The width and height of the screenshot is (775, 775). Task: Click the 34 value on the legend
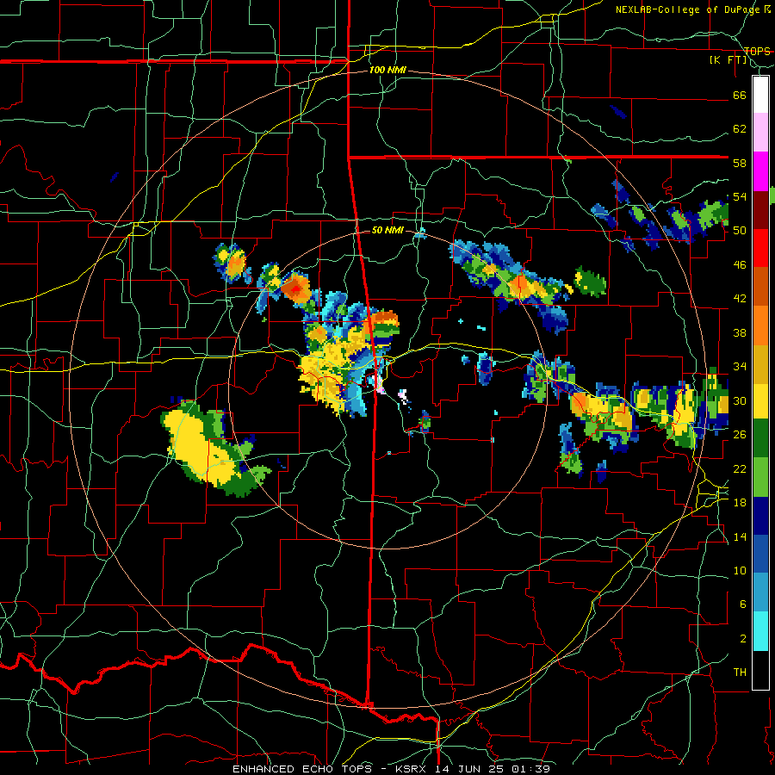[740, 367]
